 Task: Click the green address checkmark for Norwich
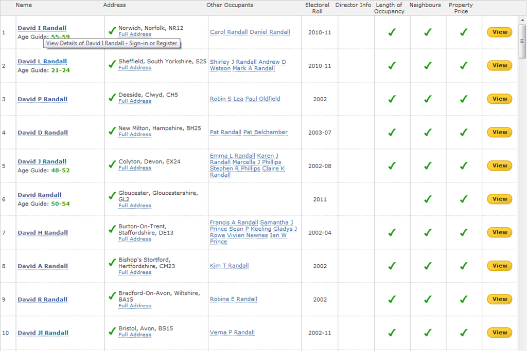pos(112,31)
